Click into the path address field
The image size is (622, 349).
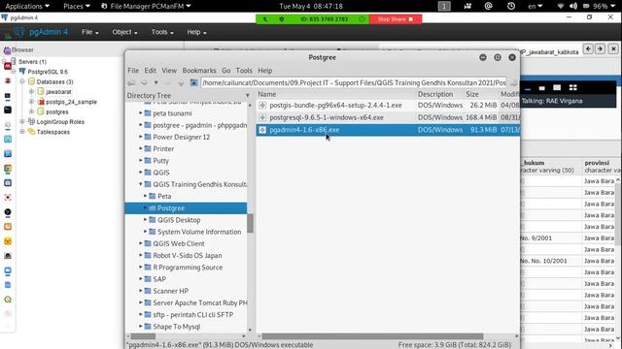tap(354, 82)
